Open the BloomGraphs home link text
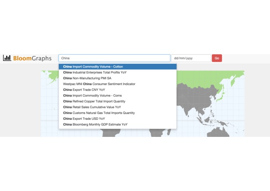Image resolution: width=270 pixels, height=191 pixels. (32, 58)
